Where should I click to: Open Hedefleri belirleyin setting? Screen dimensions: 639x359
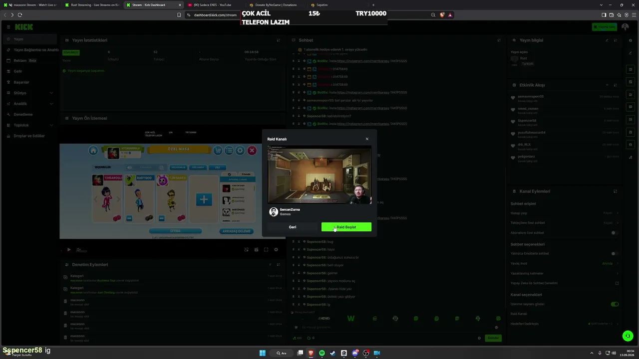click(x=565, y=324)
